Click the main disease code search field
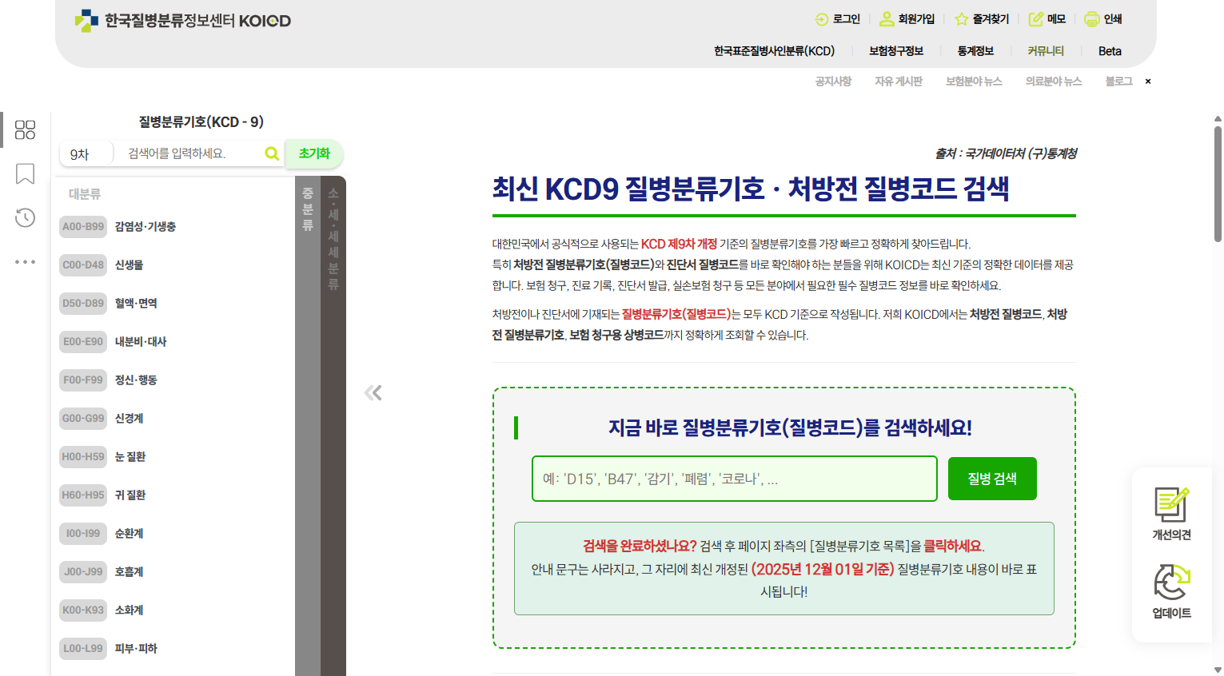 tap(734, 479)
